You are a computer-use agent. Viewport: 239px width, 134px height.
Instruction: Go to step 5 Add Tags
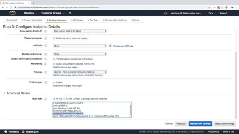coord(93,20)
